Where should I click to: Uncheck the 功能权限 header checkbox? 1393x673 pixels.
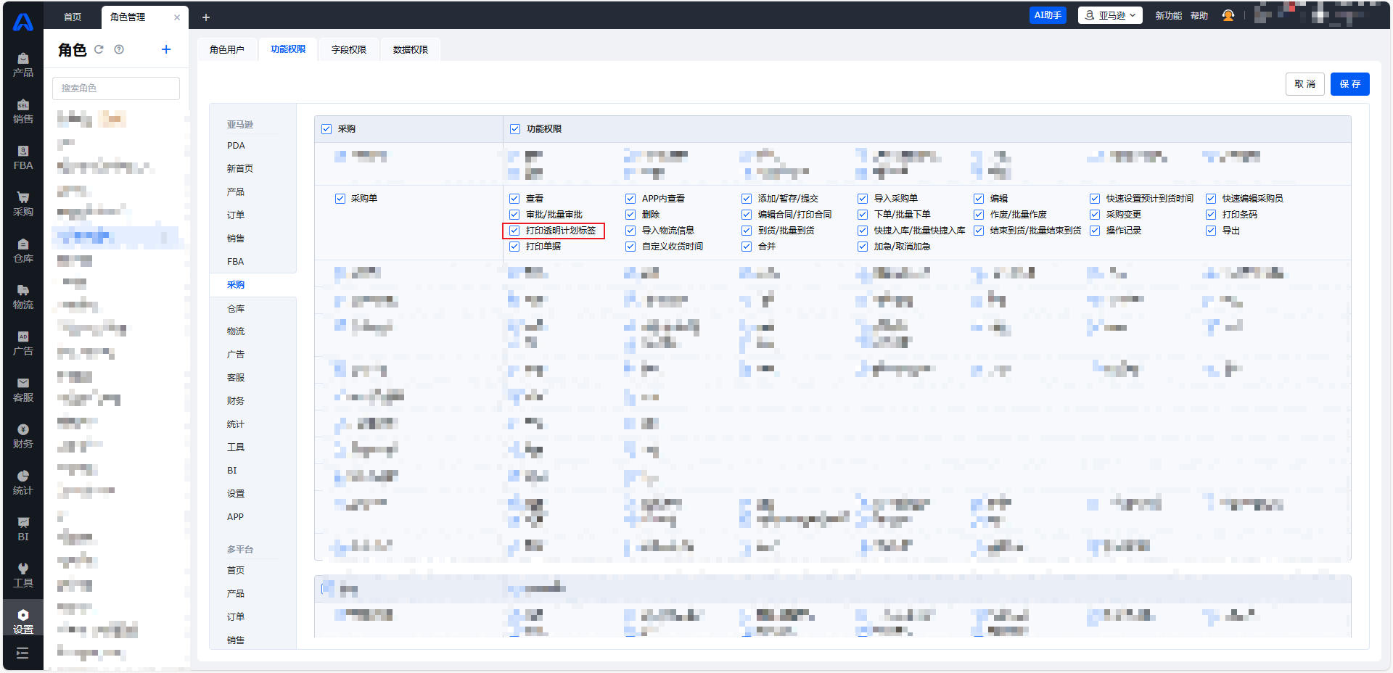point(515,129)
